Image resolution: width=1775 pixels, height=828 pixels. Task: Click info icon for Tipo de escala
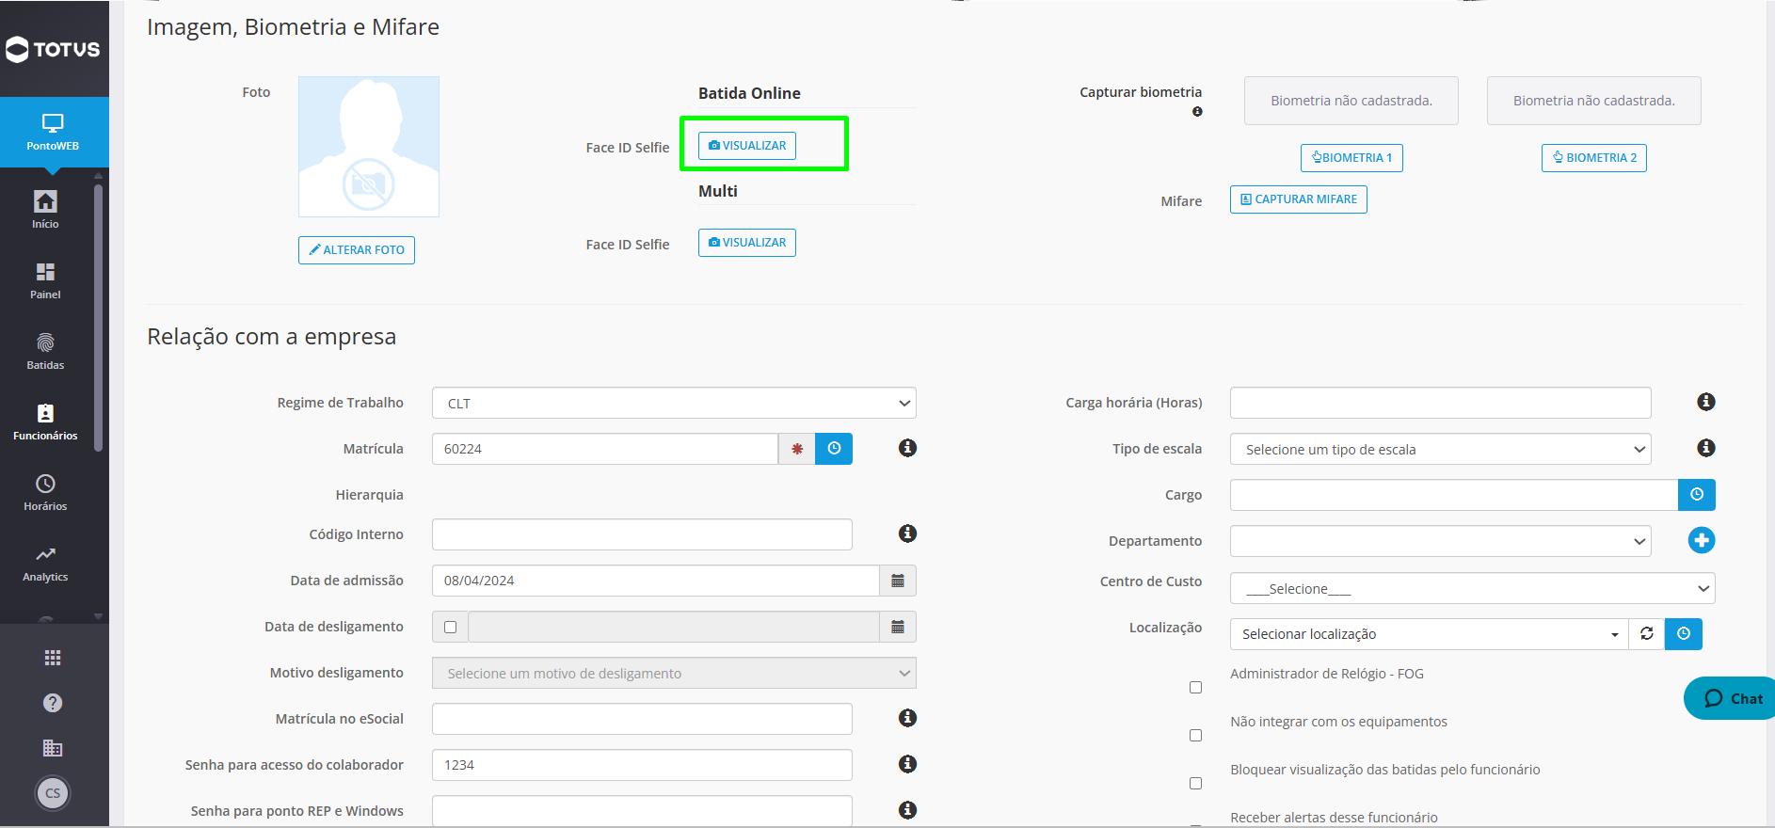1705,448
